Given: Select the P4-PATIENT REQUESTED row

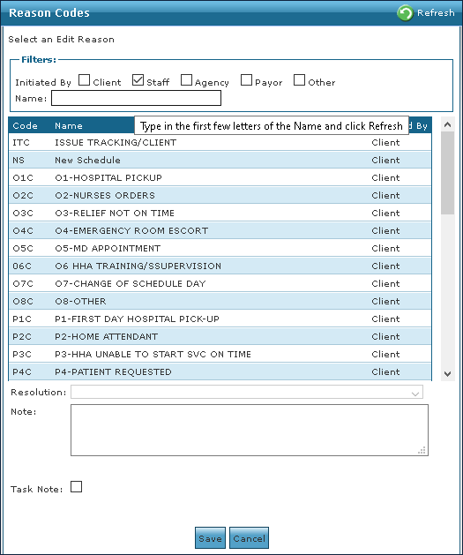Looking at the screenshot, I should [x=220, y=371].
